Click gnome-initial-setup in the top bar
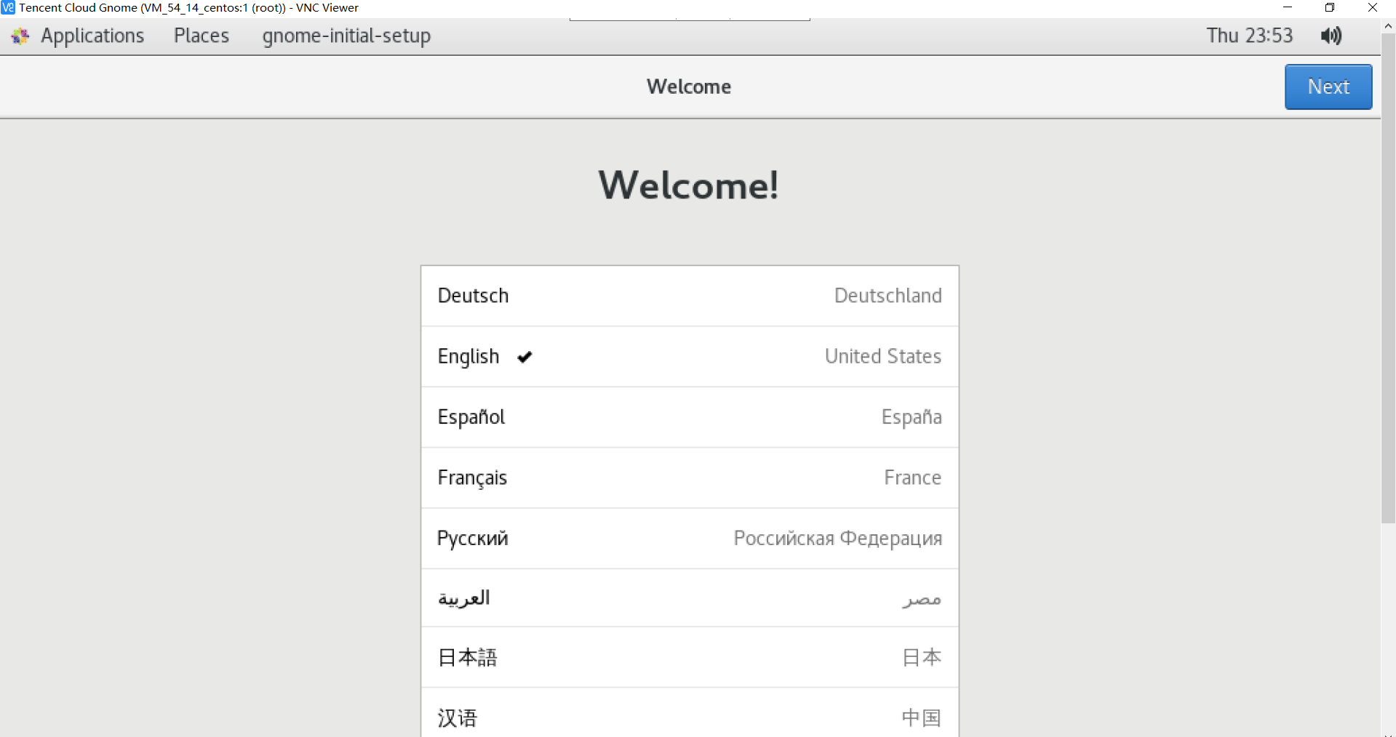 pyautogui.click(x=346, y=36)
